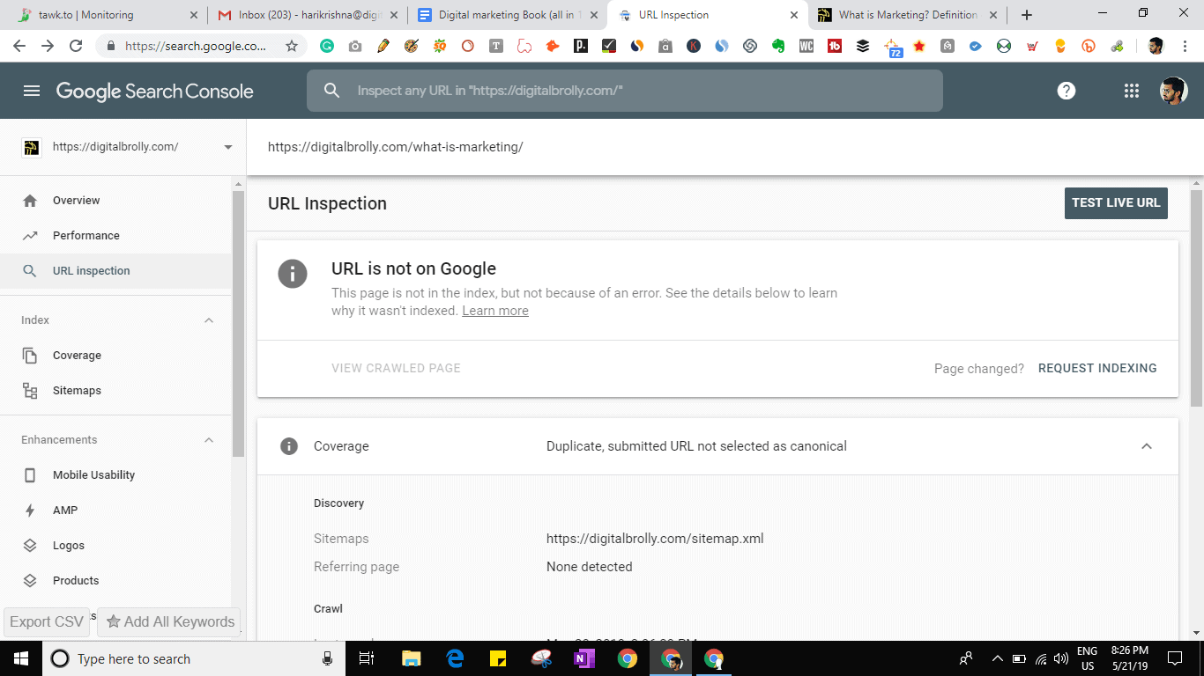Open the property selector dropdown for digitalbrolly.com

click(228, 147)
